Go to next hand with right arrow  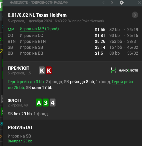coord(112,3)
